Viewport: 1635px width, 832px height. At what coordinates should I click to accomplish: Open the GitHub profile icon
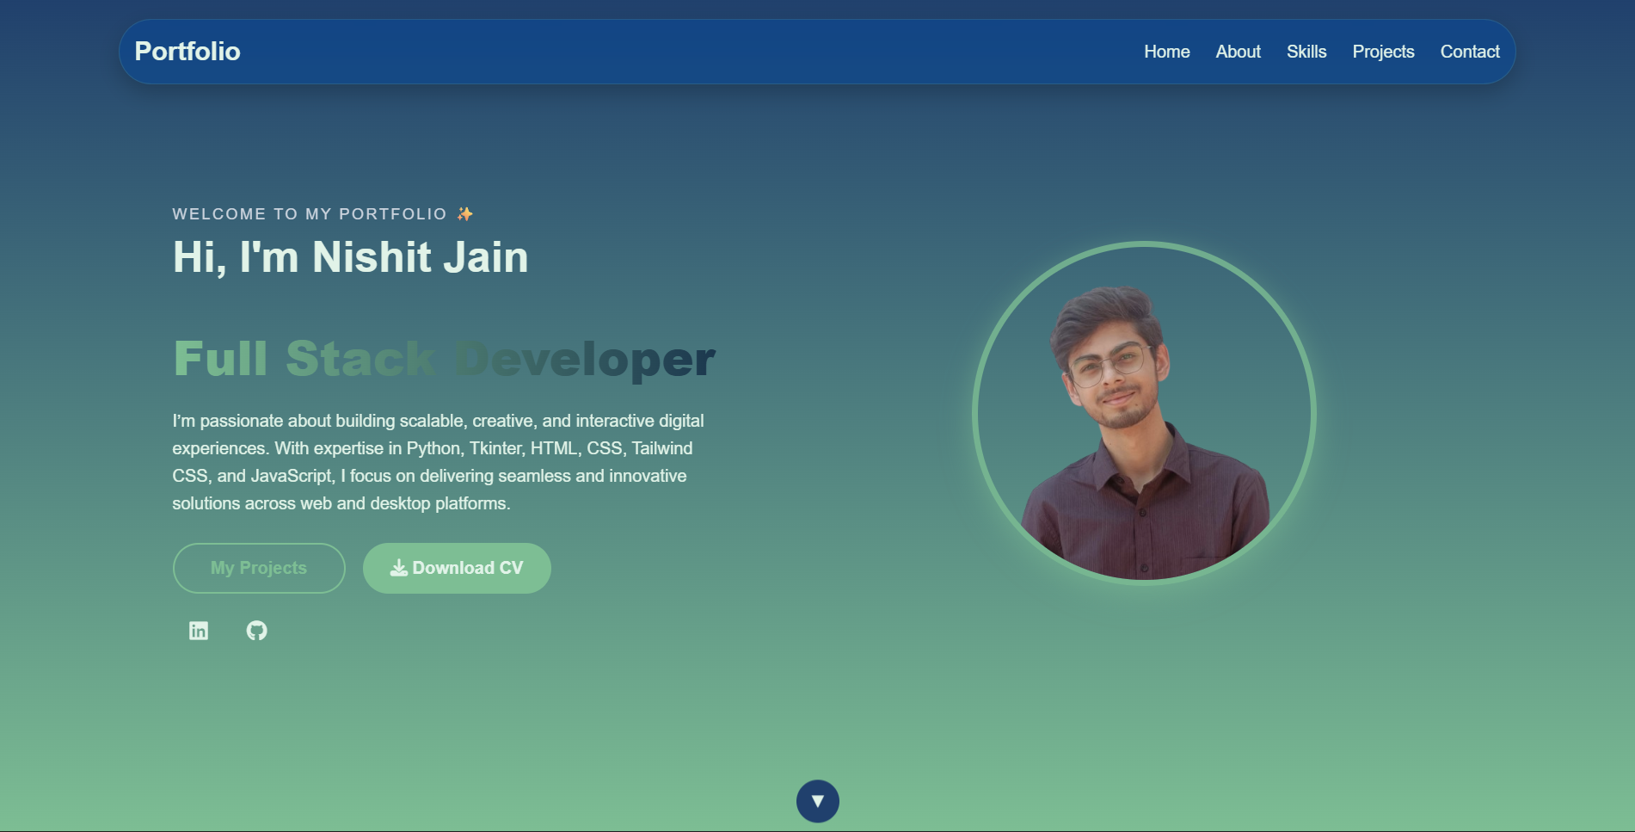256,631
